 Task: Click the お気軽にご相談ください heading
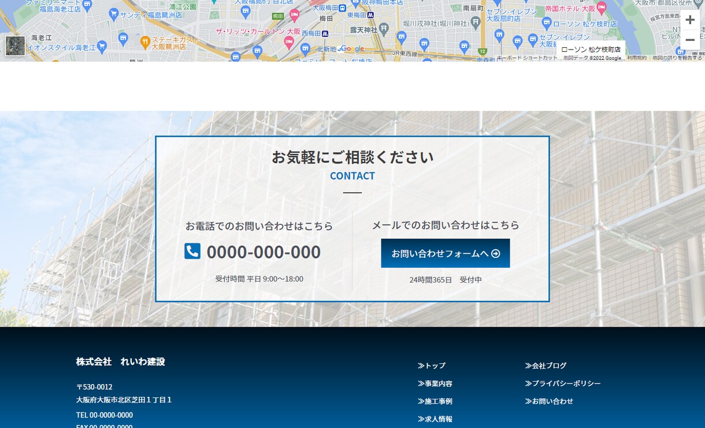[x=352, y=157]
